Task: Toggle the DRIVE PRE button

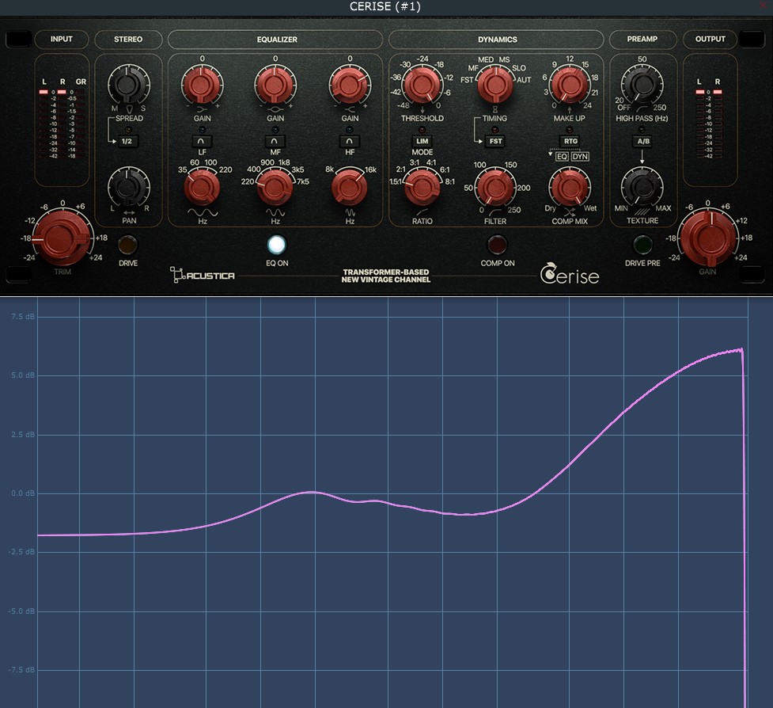Action: click(x=642, y=244)
